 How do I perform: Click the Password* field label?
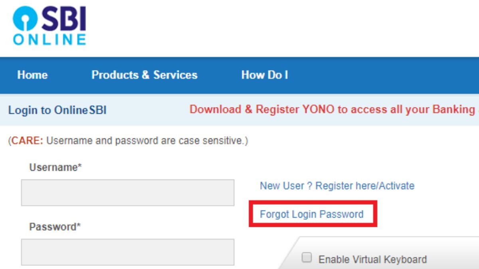55,227
